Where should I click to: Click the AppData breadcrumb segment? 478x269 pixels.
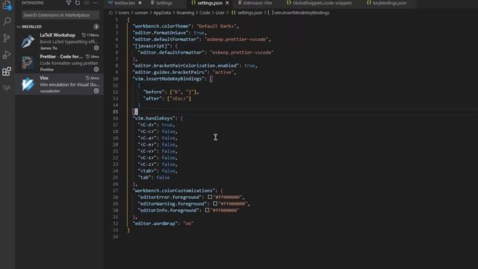click(x=162, y=13)
